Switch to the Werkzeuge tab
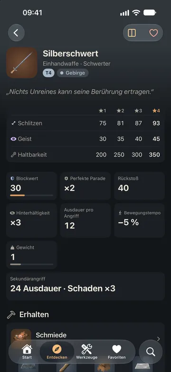The height and width of the screenshot is (372, 171). point(86,352)
